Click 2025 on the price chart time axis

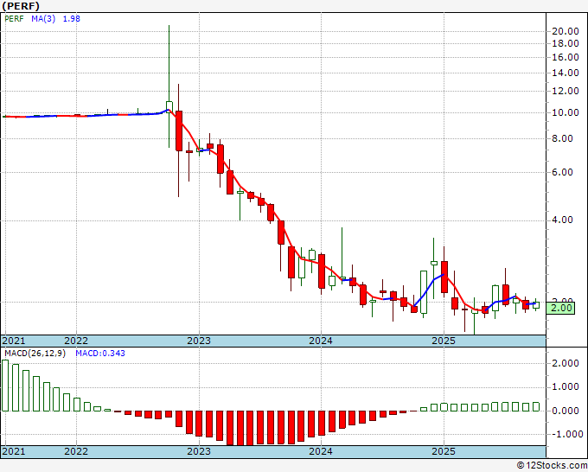(444, 341)
